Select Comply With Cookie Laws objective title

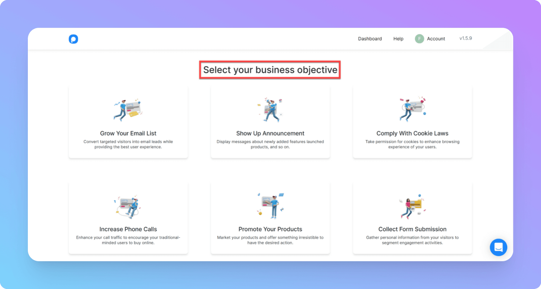pyautogui.click(x=413, y=133)
